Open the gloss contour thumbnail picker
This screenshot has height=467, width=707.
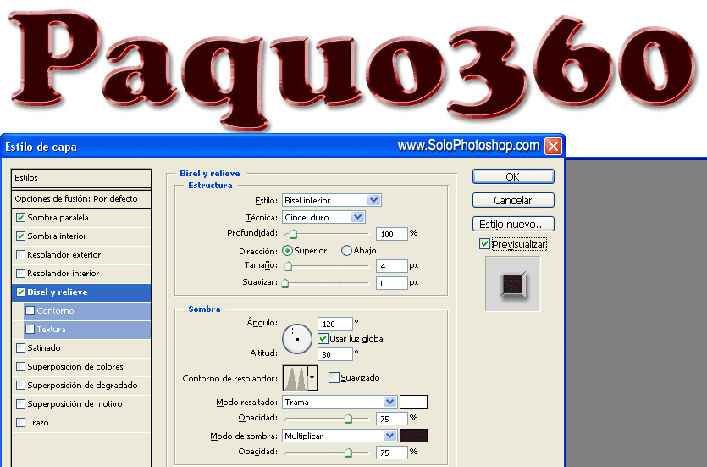tap(296, 378)
